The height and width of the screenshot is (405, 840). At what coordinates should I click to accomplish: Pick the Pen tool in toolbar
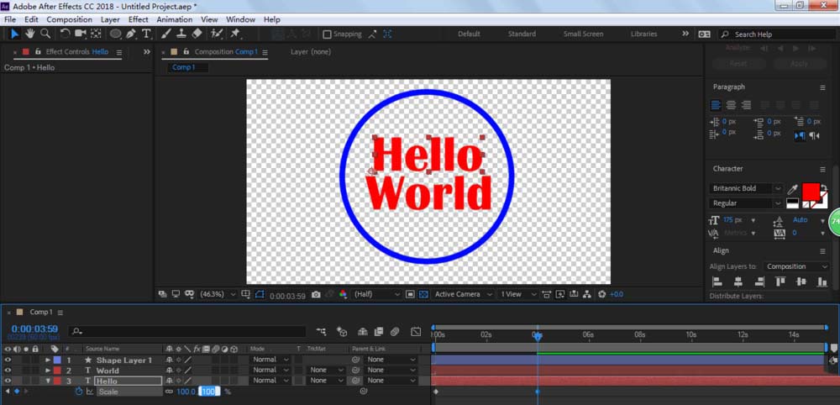click(x=132, y=34)
